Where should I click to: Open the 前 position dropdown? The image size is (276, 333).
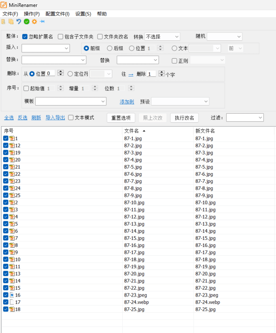[236, 49]
